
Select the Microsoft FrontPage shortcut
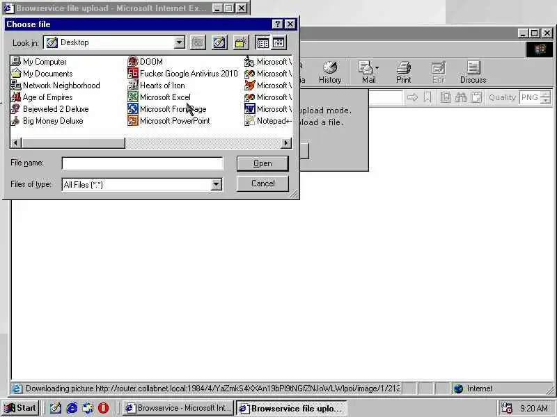pos(167,109)
